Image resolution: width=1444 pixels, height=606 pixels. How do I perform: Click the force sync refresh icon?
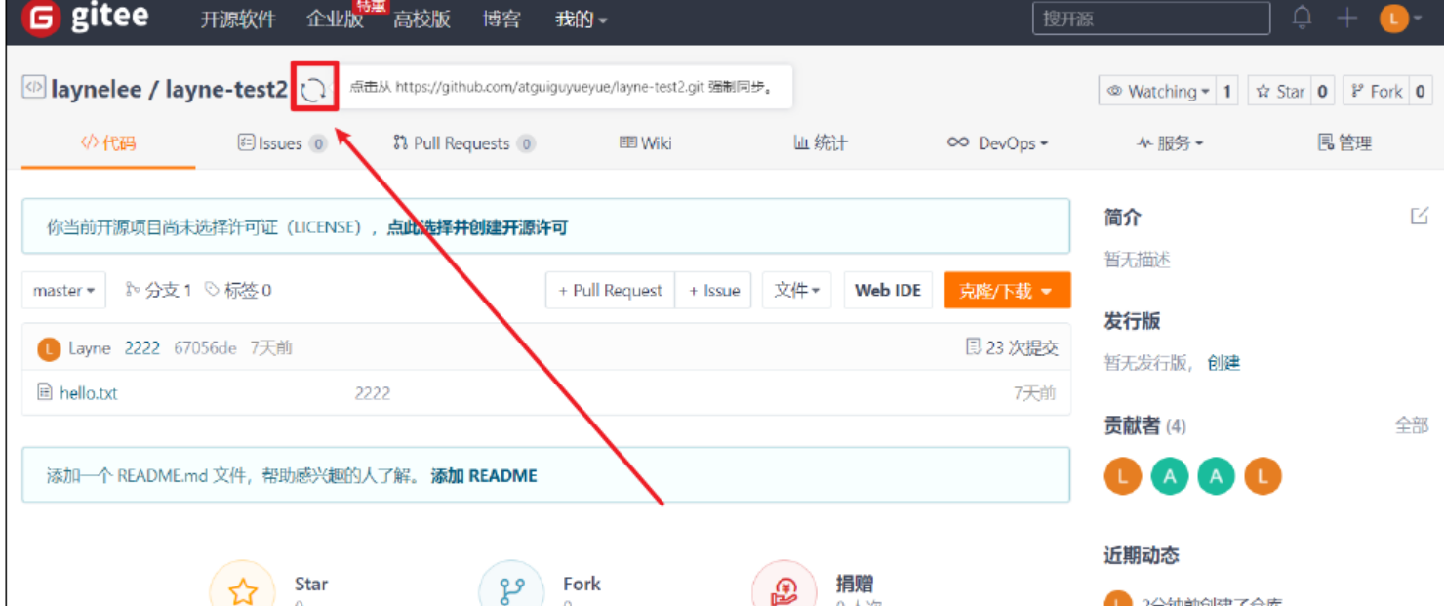coord(313,90)
